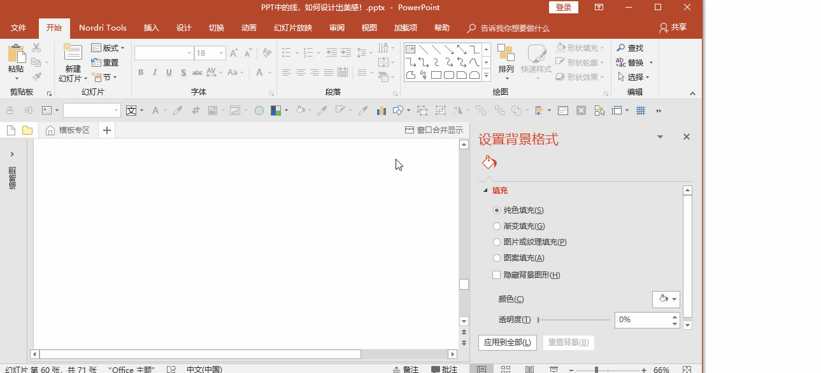Click the 应用到全部 button
This screenshot has width=821, height=373.
pyautogui.click(x=507, y=342)
